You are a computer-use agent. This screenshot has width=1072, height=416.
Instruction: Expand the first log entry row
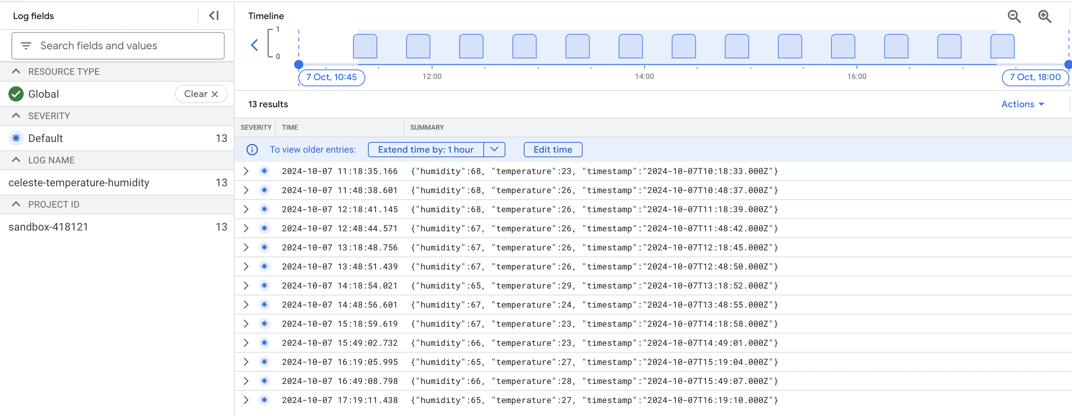[x=246, y=171]
